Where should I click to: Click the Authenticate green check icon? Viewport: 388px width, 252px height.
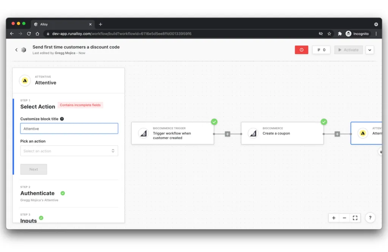tap(63, 193)
